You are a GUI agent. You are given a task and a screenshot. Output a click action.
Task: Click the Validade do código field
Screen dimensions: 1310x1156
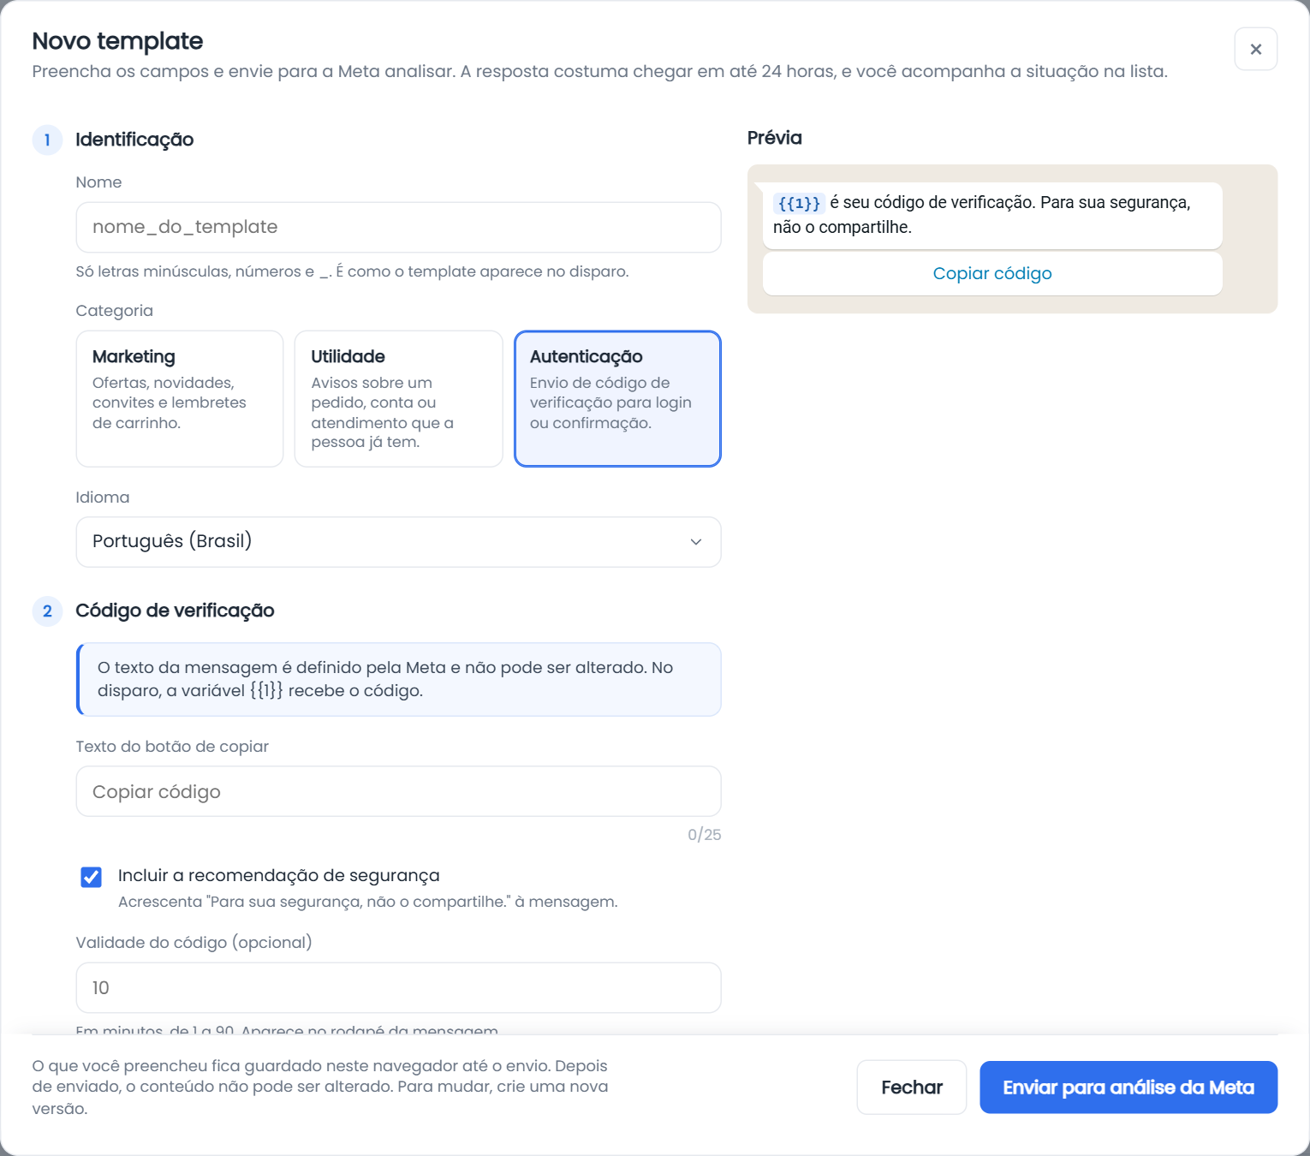pyautogui.click(x=398, y=987)
